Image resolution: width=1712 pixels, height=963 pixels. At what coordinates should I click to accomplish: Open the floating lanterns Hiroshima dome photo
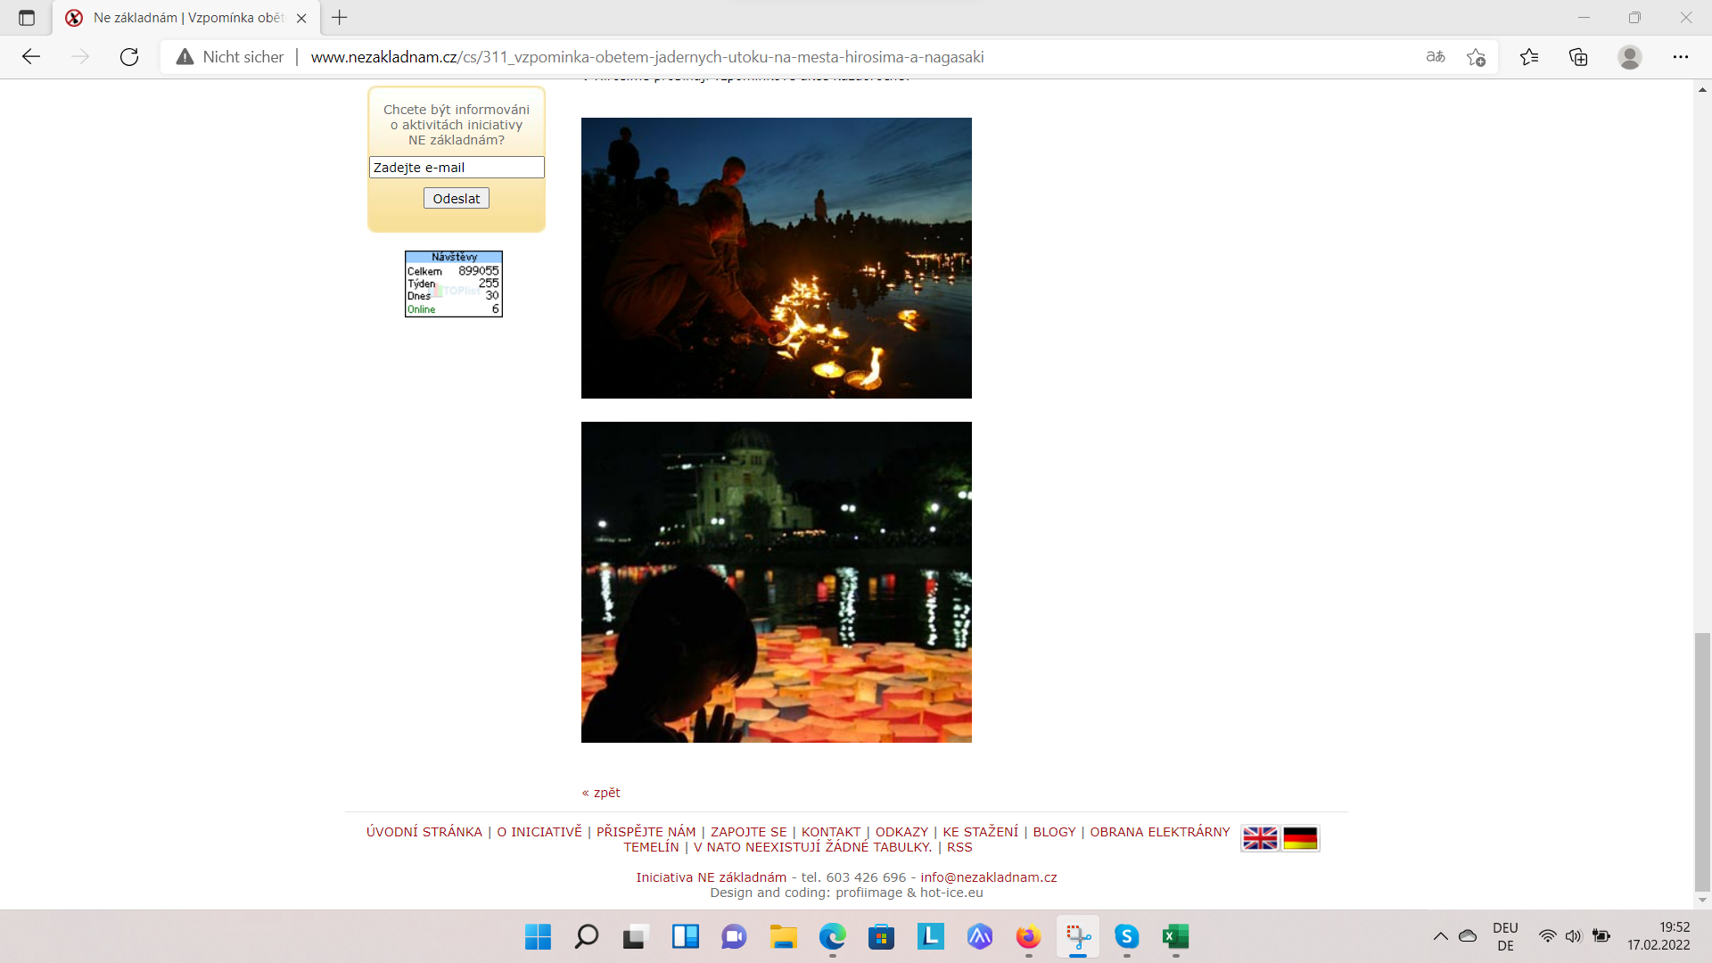pos(776,582)
